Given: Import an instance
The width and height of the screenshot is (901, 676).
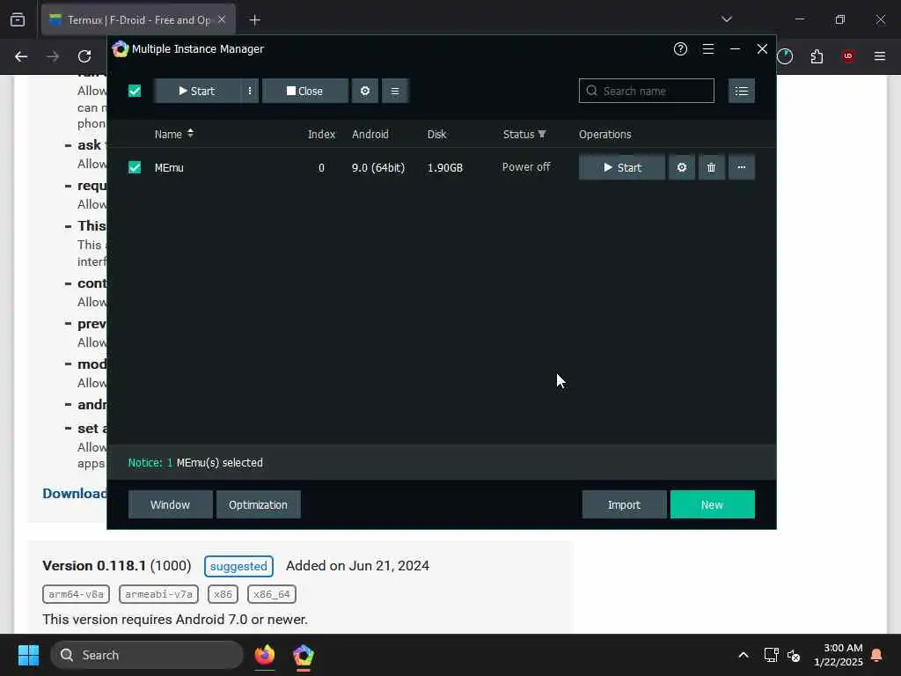Looking at the screenshot, I should [x=624, y=504].
